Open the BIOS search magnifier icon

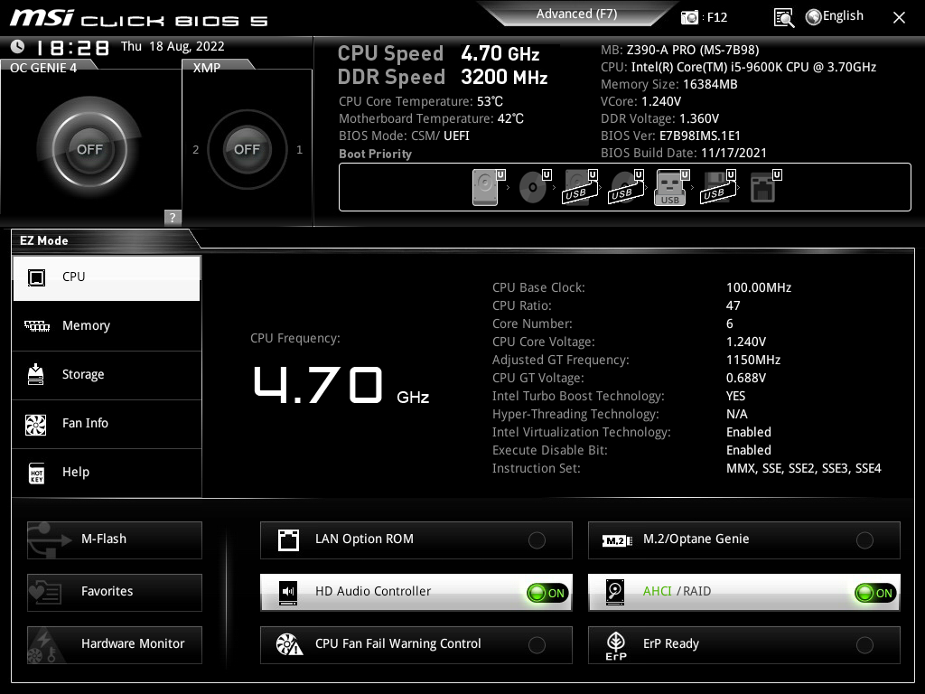click(x=783, y=18)
